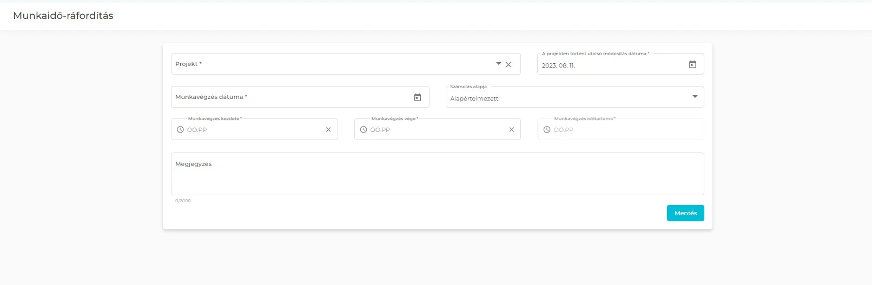Clear the Projekt field with the X icon
872x285 pixels.
(x=508, y=64)
